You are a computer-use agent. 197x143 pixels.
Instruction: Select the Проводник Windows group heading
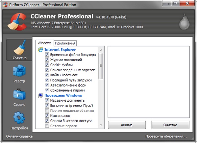pos(63,95)
